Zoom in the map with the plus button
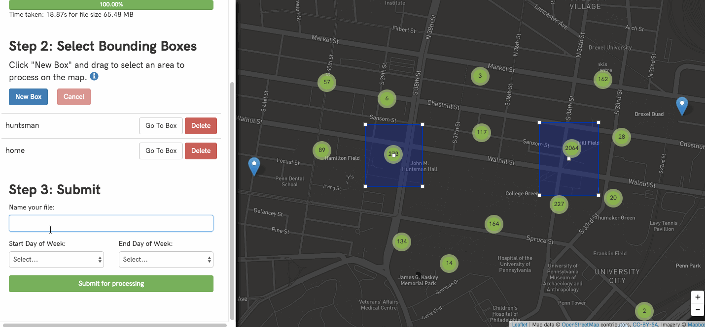705x327 pixels. point(698,297)
